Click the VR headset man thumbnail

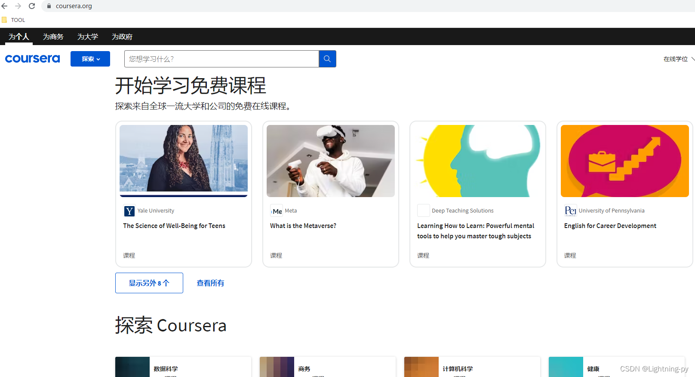[331, 161]
